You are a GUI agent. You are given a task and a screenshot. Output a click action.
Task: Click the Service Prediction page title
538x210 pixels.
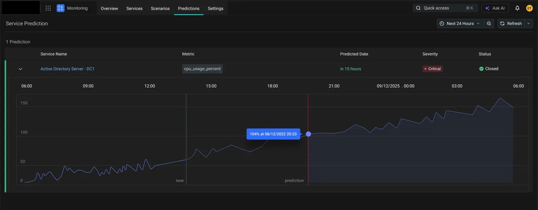tap(27, 23)
